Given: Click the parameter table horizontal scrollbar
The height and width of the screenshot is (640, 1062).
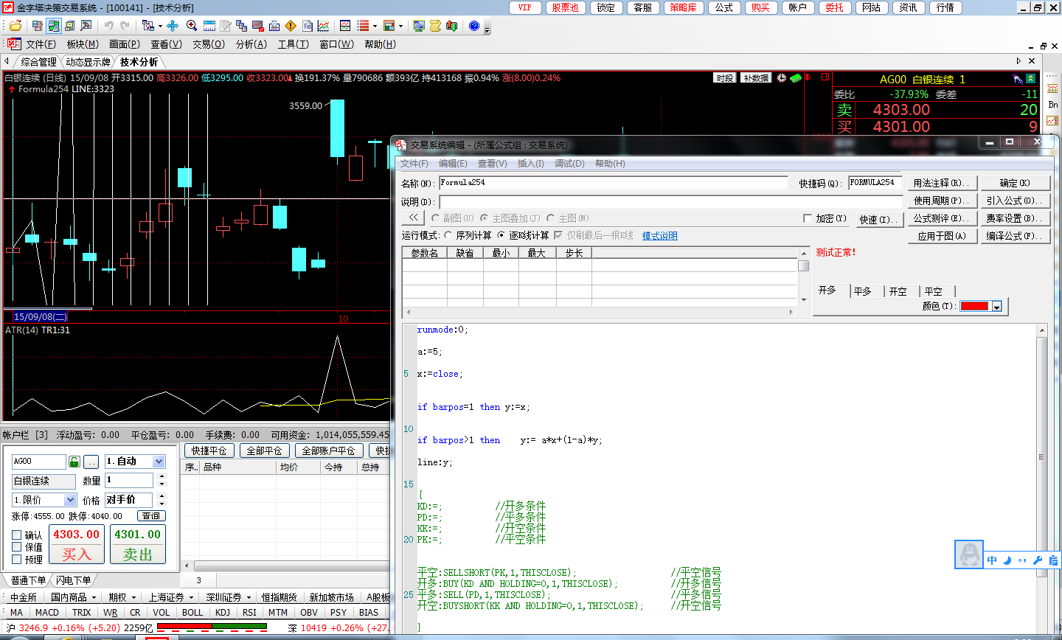Looking at the screenshot, I should [599, 313].
